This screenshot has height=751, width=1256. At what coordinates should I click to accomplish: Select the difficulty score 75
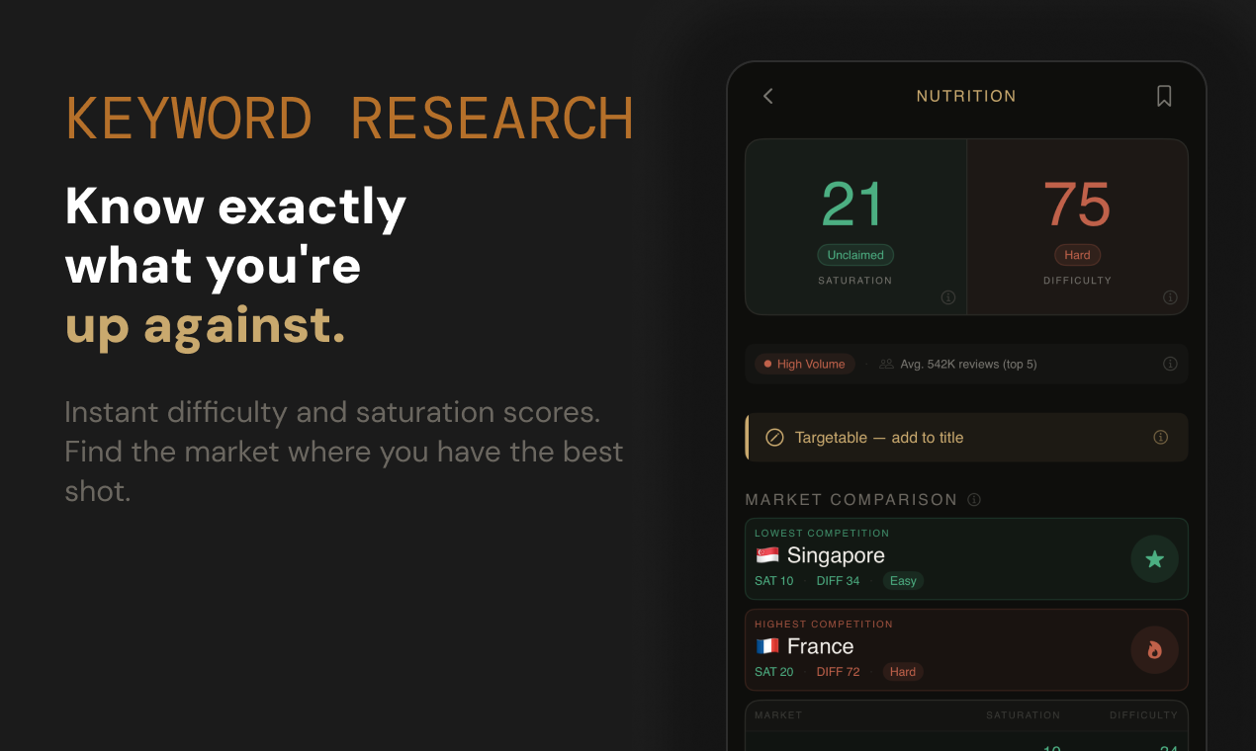[1077, 205]
